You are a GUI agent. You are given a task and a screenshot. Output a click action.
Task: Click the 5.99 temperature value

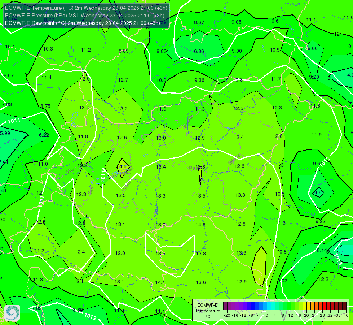click(x=5, y=133)
